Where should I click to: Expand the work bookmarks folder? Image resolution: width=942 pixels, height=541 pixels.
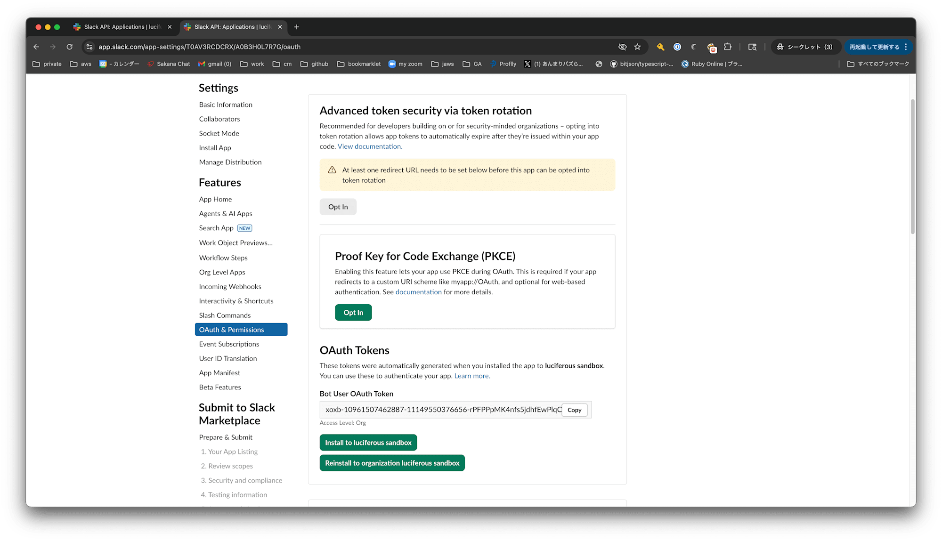(x=252, y=64)
